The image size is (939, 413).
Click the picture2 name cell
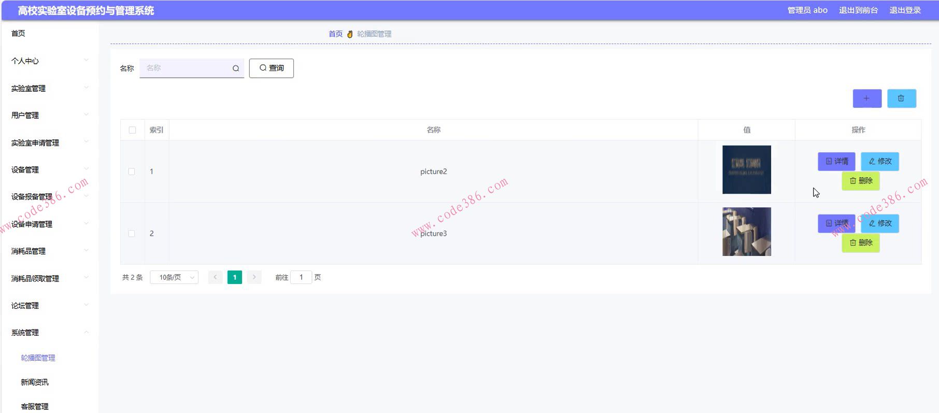click(433, 172)
